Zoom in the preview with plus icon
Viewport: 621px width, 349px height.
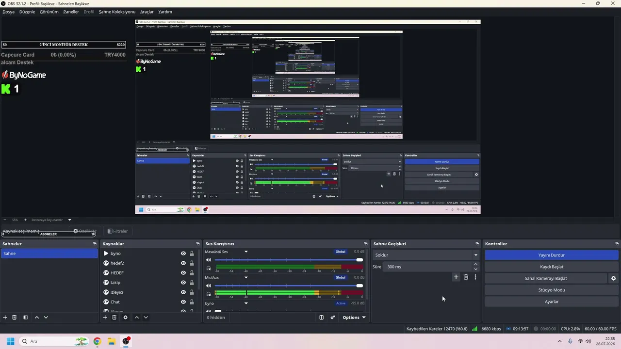[25, 220]
